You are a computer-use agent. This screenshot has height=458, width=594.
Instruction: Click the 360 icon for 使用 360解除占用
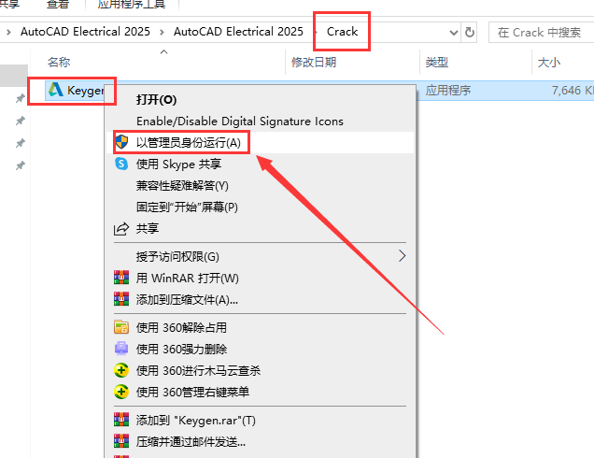coord(120,327)
